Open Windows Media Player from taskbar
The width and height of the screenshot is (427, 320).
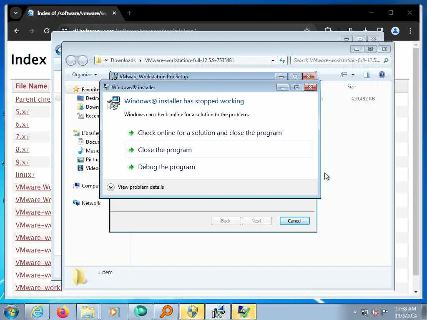click(x=113, y=312)
